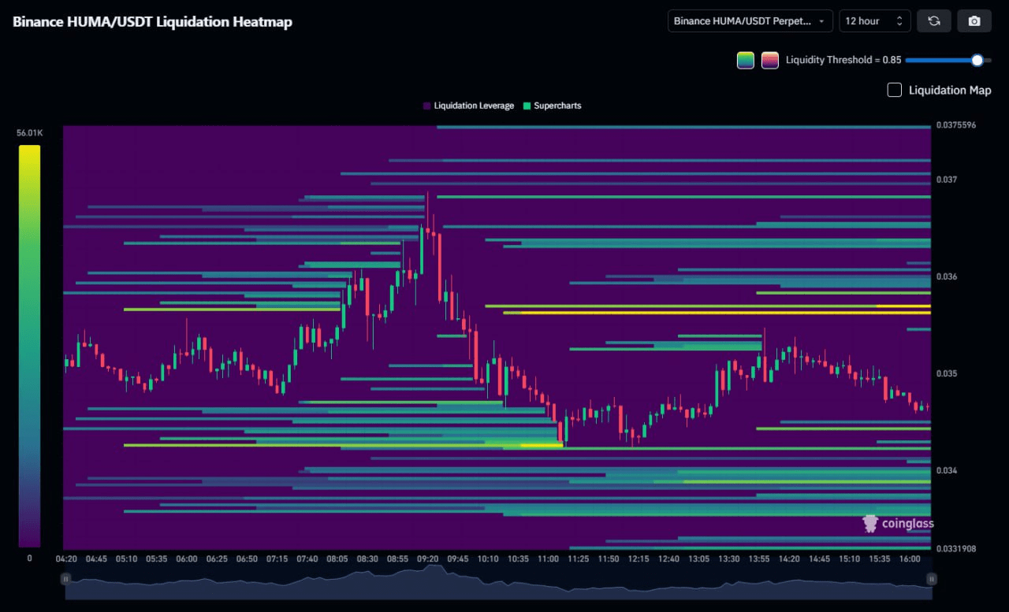
Task: Click the 16:00 time axis label
Action: click(910, 559)
